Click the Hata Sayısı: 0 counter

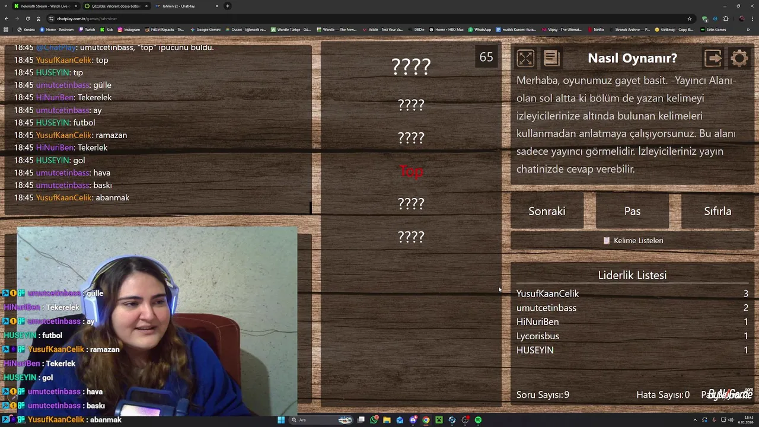coord(663,395)
